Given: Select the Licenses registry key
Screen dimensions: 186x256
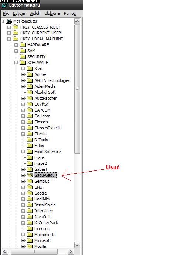Looking at the screenshot, I should click(42, 229).
